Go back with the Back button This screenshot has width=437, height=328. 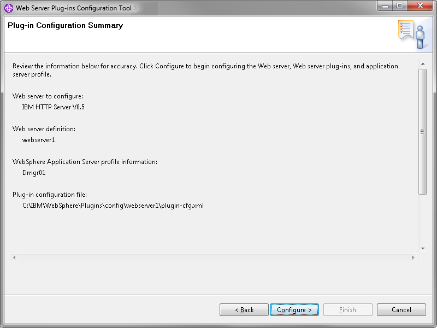pyautogui.click(x=244, y=309)
